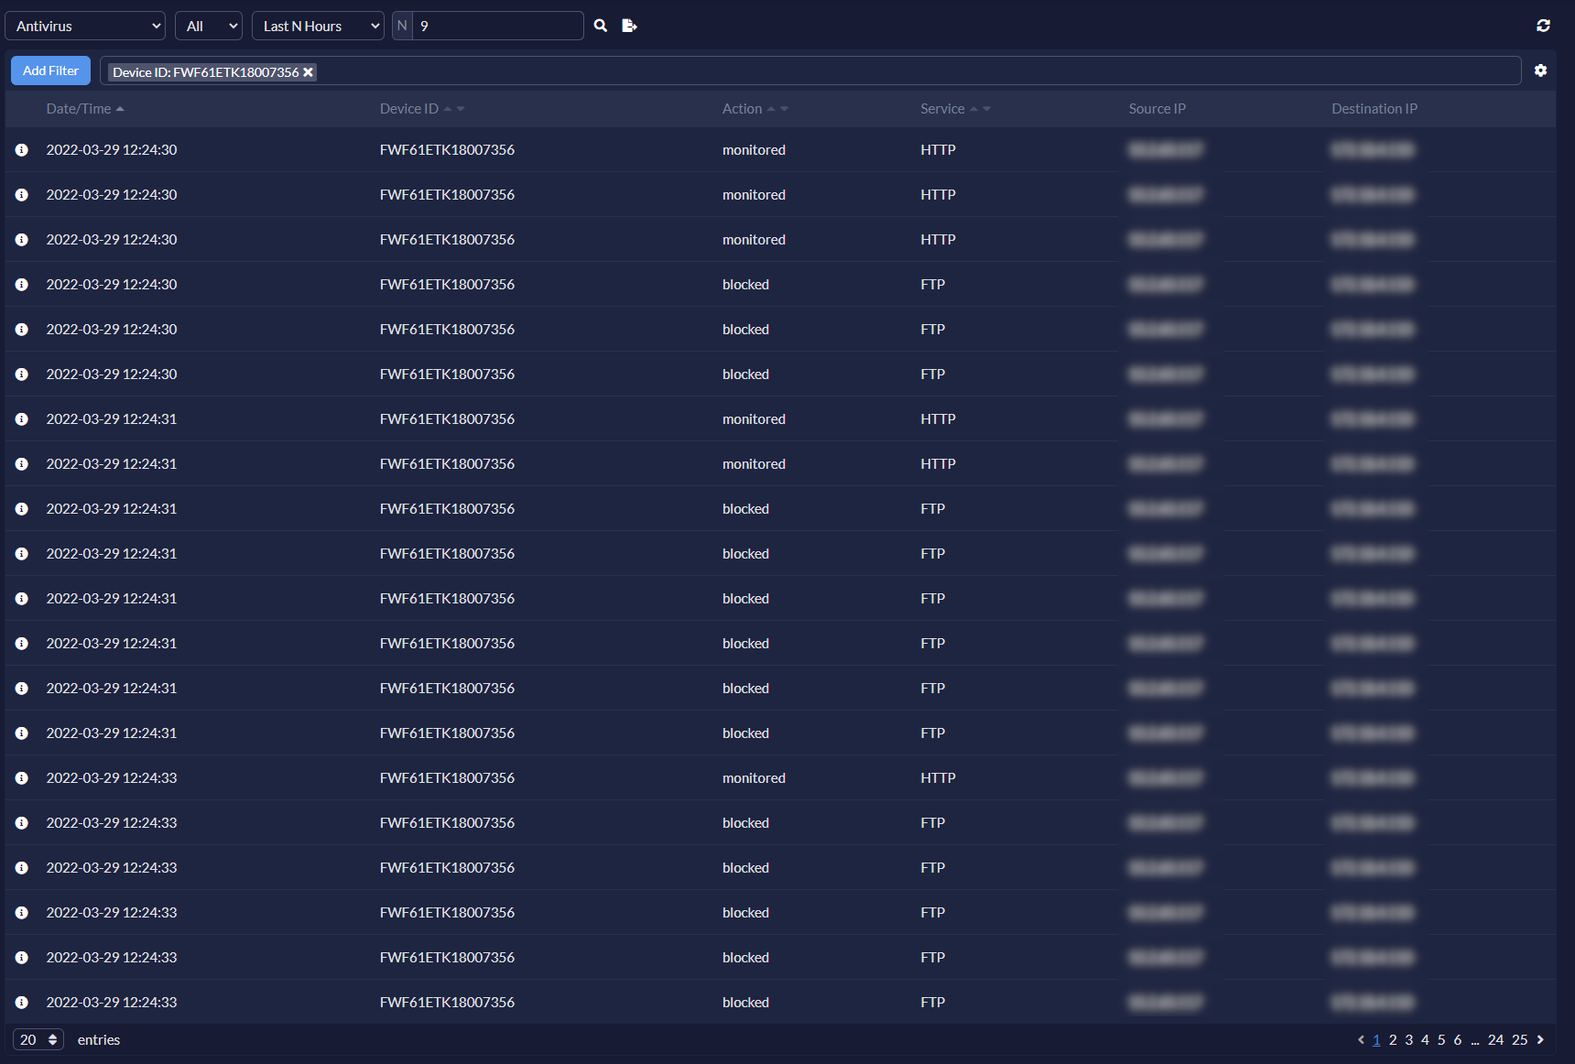Open column settings gear icon

[1540, 71]
